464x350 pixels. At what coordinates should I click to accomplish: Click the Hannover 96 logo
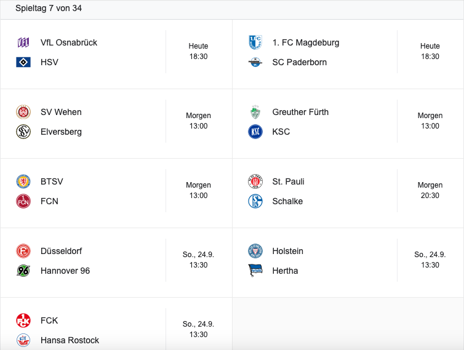23,271
